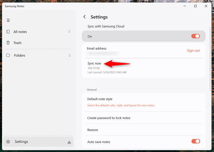Turn off Sync with Samsung Cloud switch

(196, 36)
